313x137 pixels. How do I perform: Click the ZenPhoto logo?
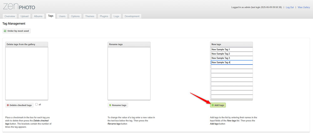19,6
